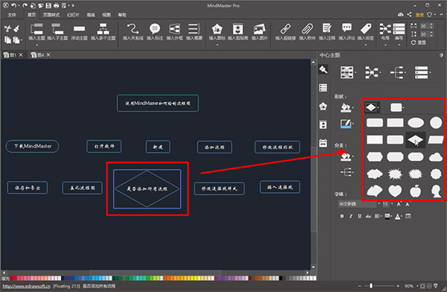Toggle bold in the font panel
This screenshot has height=292, width=447.
point(342,217)
